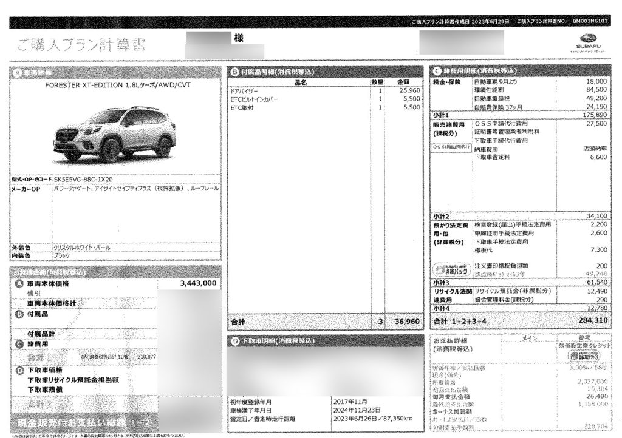
Task: Click the 現金販売時お支払い総額 banner
Action: pyautogui.click(x=83, y=422)
